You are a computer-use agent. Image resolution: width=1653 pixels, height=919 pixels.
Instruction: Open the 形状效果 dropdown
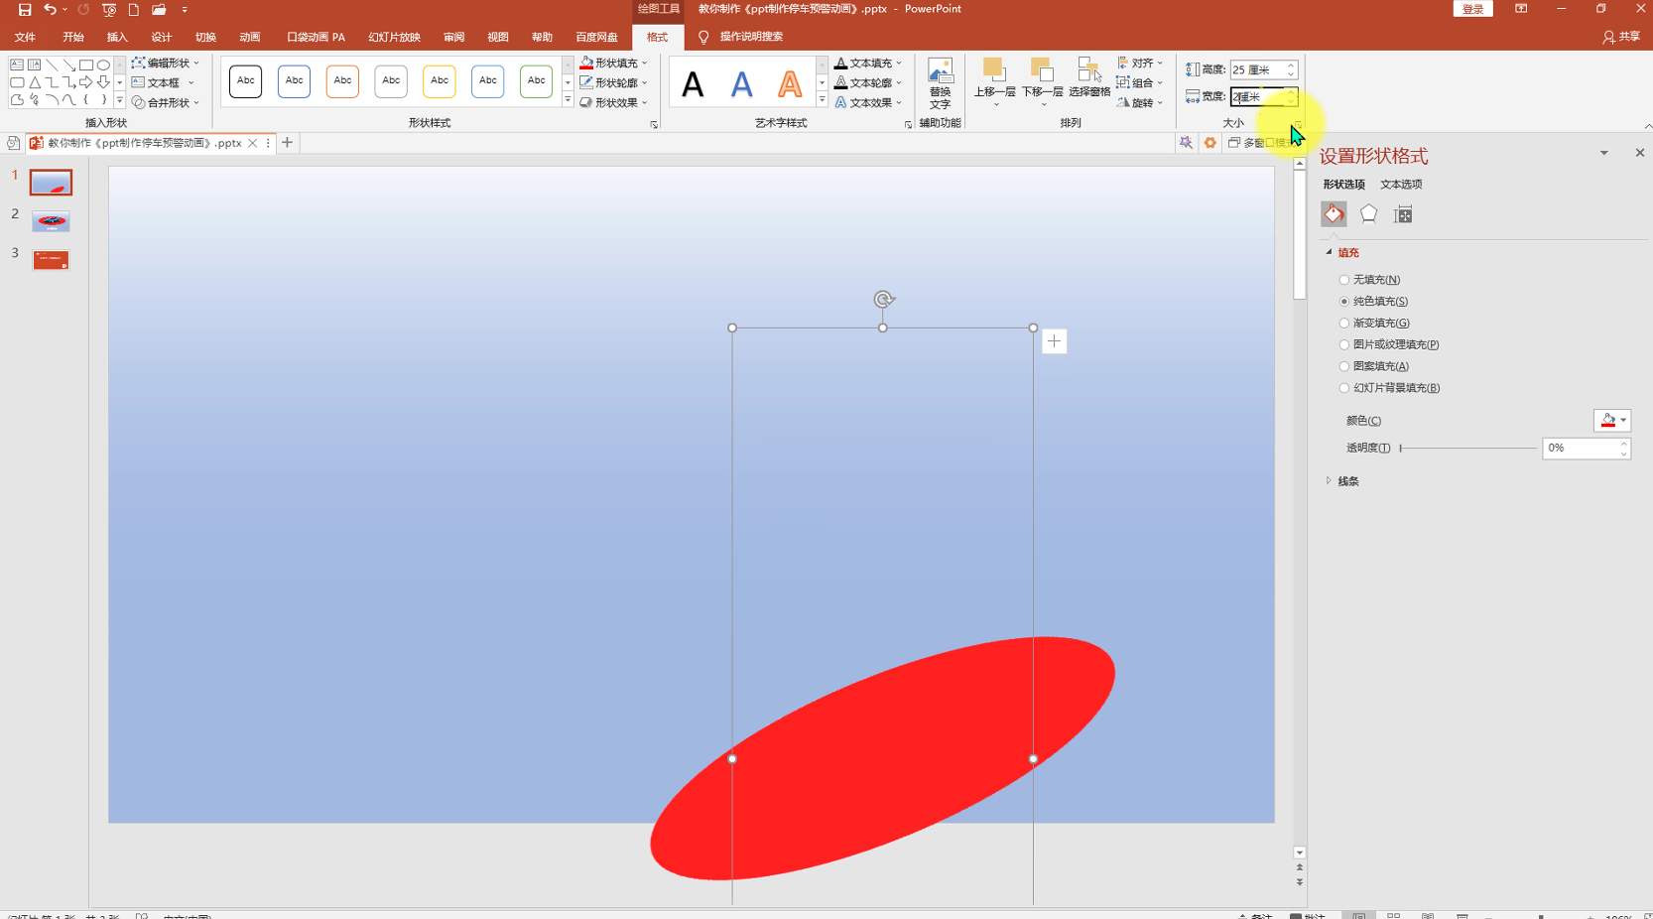click(x=613, y=102)
